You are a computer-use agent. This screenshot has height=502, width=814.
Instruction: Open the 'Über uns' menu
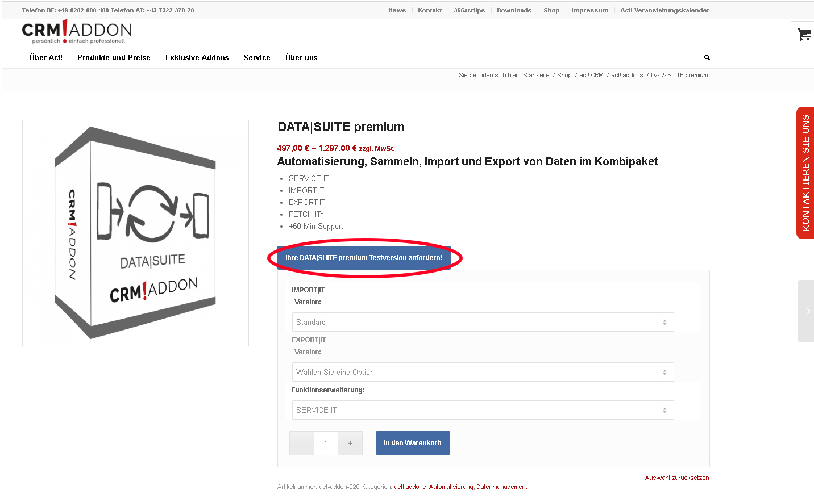pyautogui.click(x=301, y=57)
